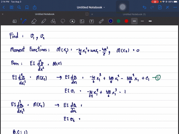Choose the green pen color
The image size is (179, 134).
(119, 21)
